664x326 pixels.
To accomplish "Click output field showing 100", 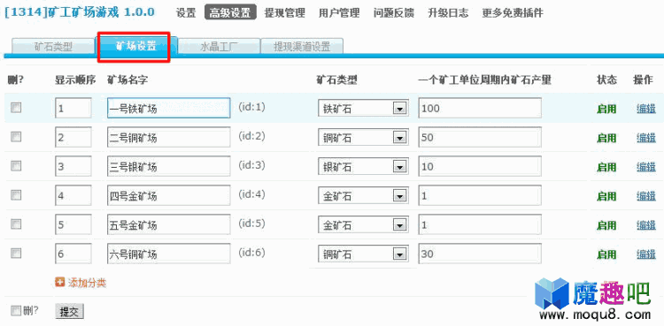I will coord(480,109).
